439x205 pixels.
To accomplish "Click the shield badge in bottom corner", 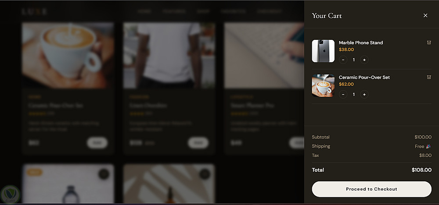I will click(x=11, y=193).
